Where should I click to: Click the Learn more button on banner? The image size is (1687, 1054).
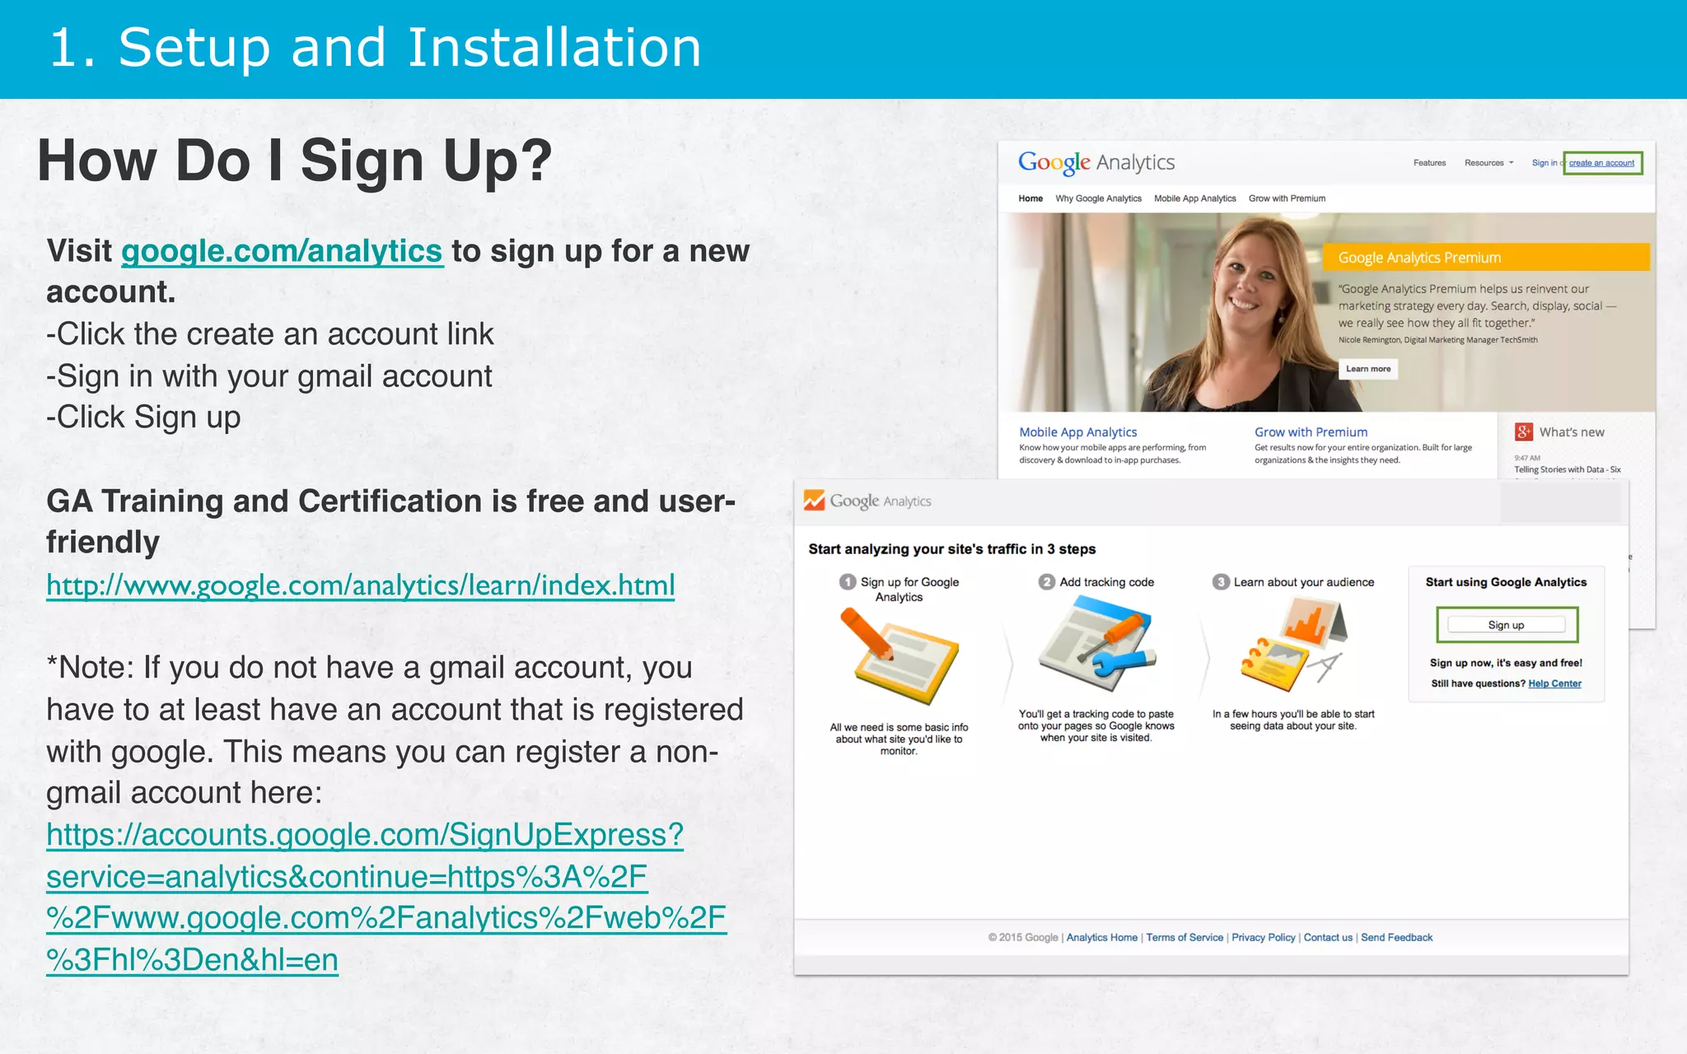pyautogui.click(x=1367, y=369)
